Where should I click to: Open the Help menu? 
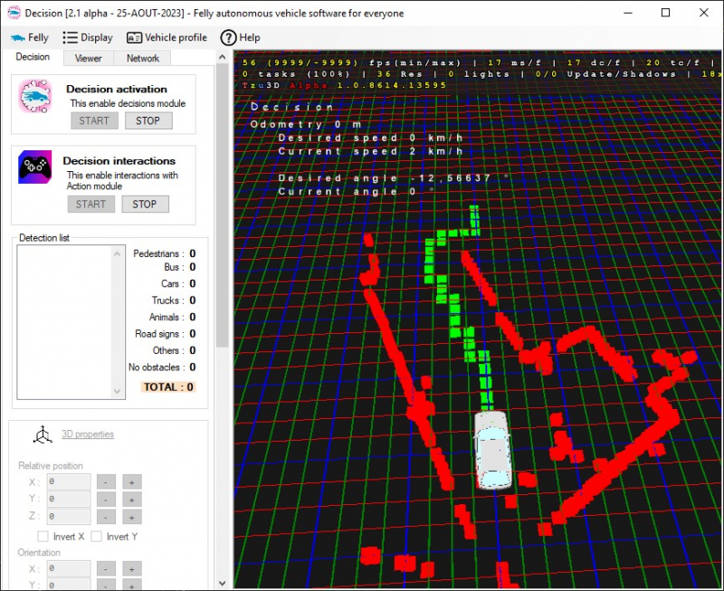[241, 37]
